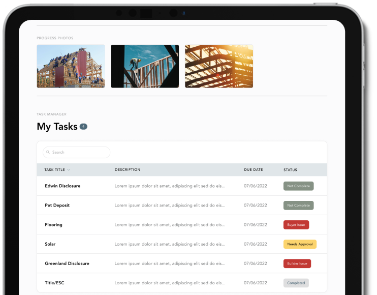Image resolution: width=377 pixels, height=295 pixels.
Task: Click the magnifier icon in the search box
Action: pos(48,152)
